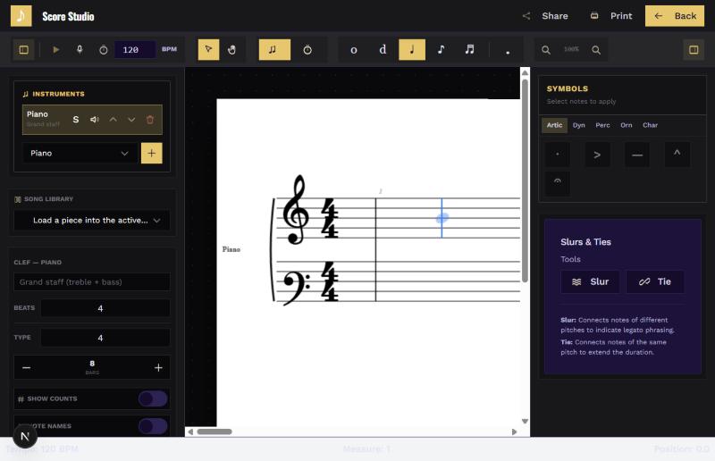The width and height of the screenshot is (715, 461).
Task: Increase bars count with plus
Action: point(158,367)
